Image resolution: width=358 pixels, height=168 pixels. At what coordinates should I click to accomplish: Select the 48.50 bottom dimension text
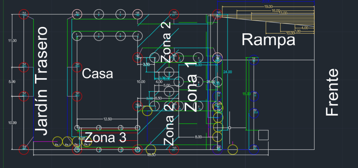(x=151, y=154)
